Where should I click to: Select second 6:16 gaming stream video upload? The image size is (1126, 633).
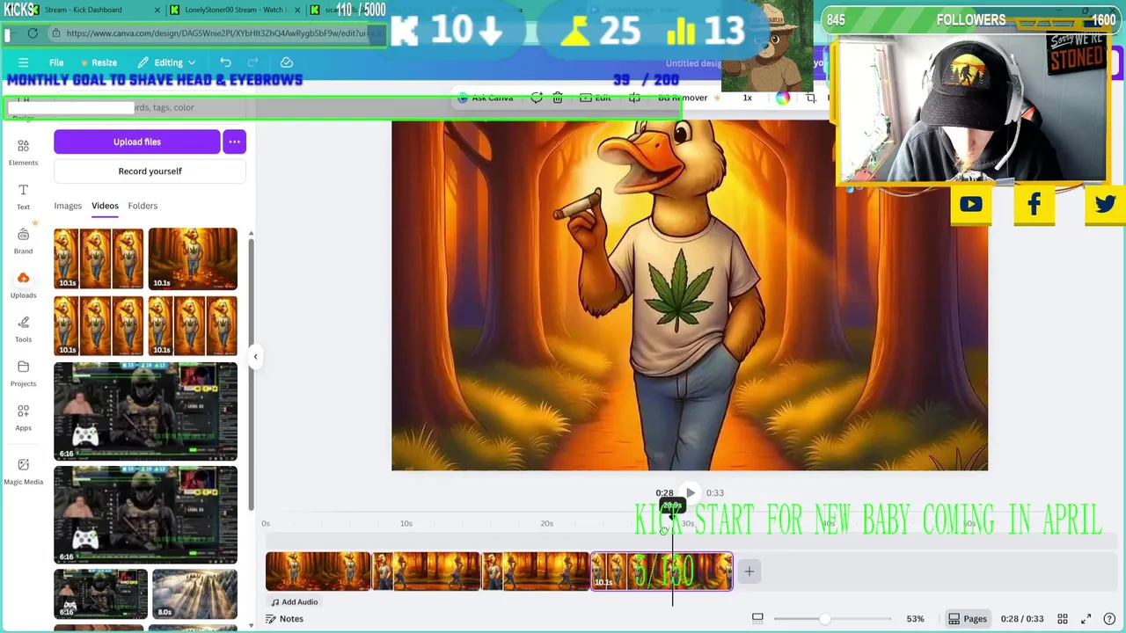coord(145,515)
